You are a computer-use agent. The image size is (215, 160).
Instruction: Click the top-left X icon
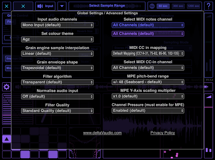pyautogui.click(x=6, y=6)
